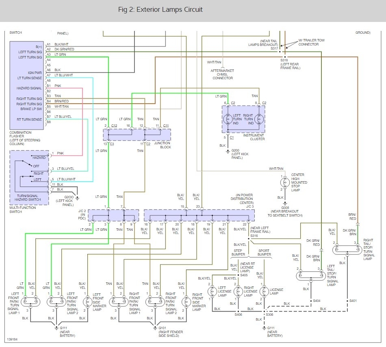Screen dimensions: 386x347
Task: Click the OFF position in turn signal switch
Action: point(36,166)
